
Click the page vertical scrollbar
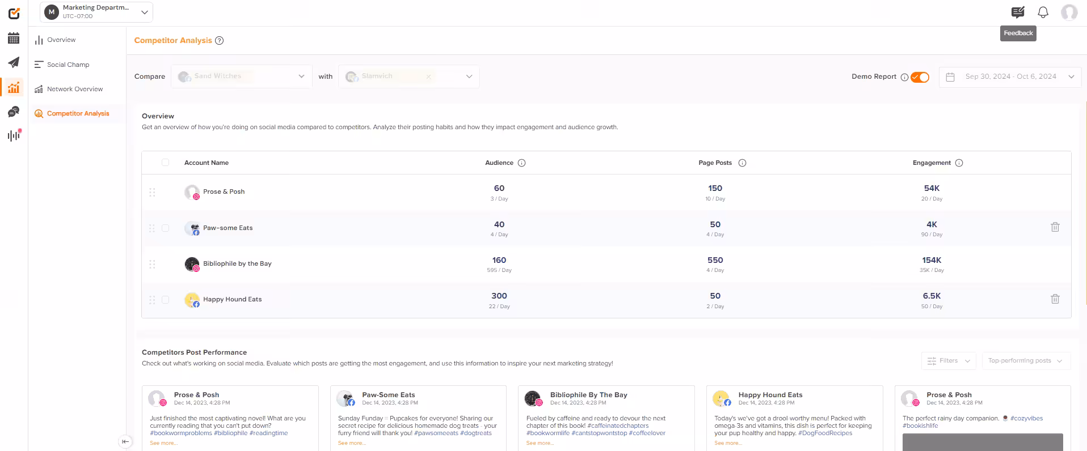[1085, 204]
